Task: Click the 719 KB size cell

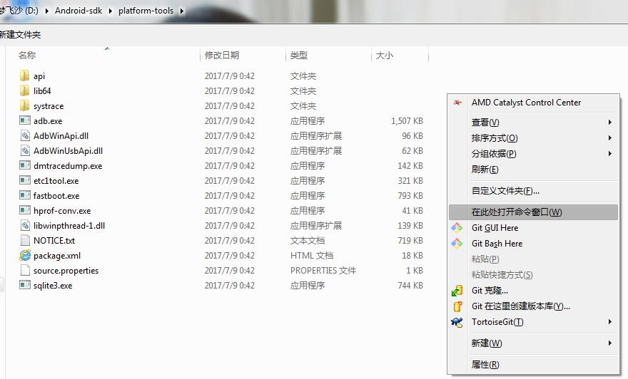Action: click(410, 241)
